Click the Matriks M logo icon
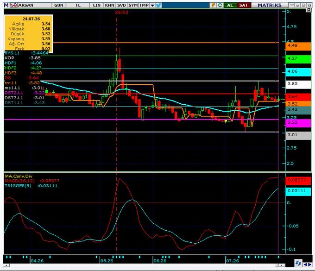Image resolution: width=315 pixels, height=271 pixels. pyautogui.click(x=6, y=5)
